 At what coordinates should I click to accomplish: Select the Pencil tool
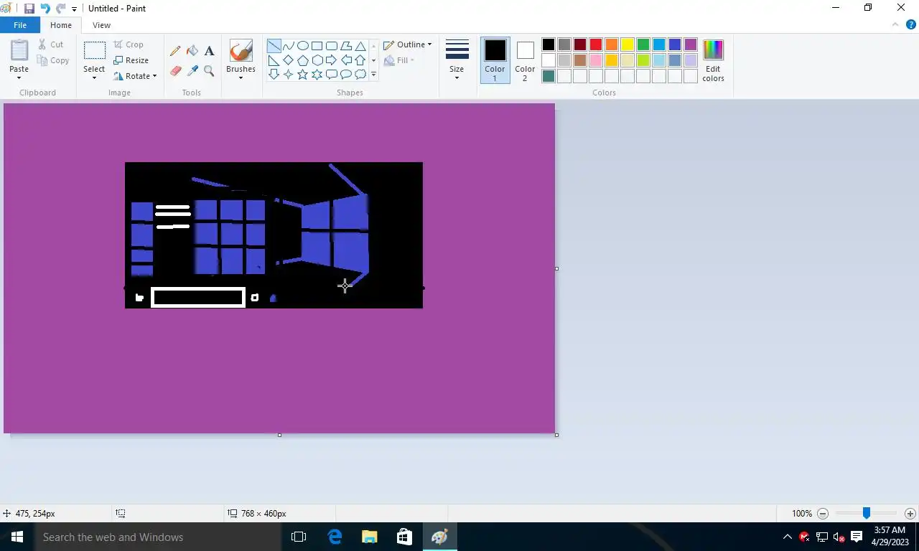point(175,51)
